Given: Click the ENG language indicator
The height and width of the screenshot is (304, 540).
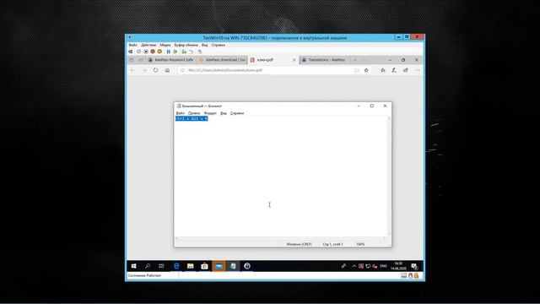Looking at the screenshot, I should click(x=383, y=266).
